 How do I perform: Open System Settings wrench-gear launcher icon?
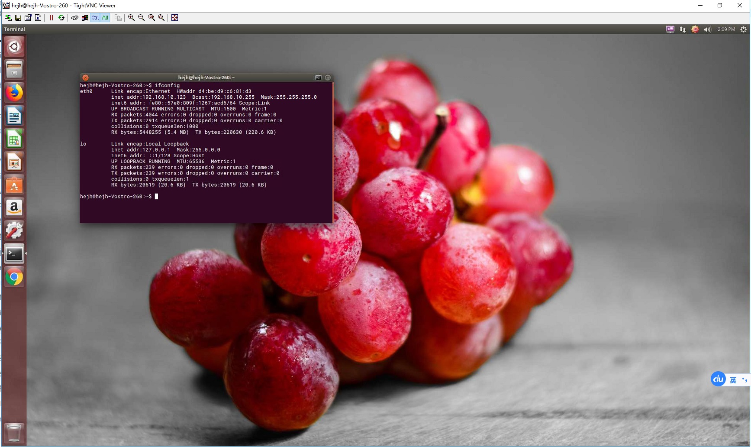click(x=14, y=231)
